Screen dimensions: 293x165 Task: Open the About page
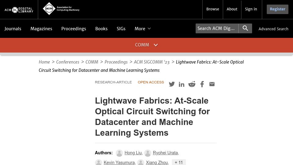click(232, 9)
